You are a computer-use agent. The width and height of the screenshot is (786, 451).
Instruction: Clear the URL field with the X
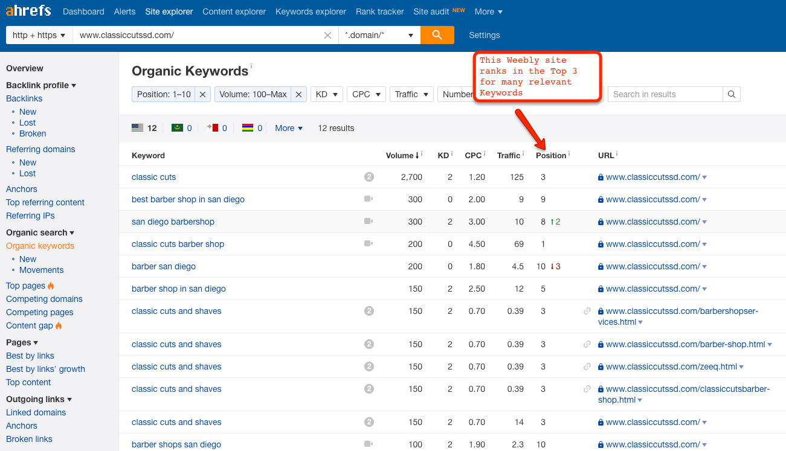click(327, 35)
